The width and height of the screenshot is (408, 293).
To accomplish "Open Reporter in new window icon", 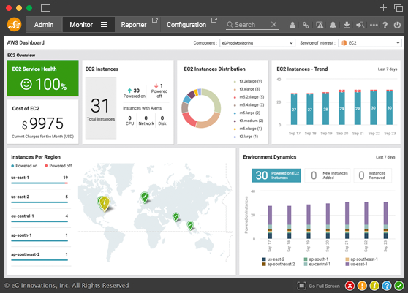I will [155, 20].
